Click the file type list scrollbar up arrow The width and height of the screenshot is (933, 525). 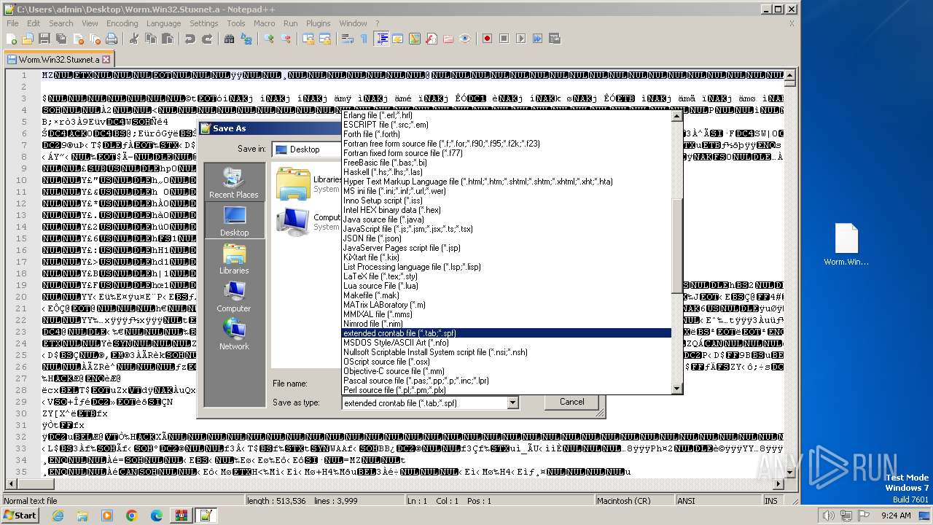coord(676,116)
